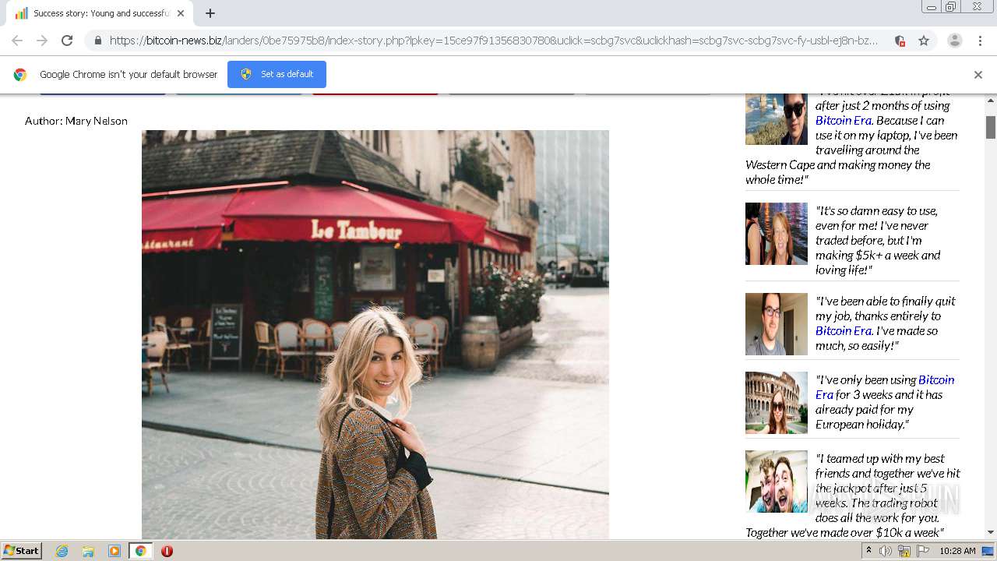The width and height of the screenshot is (997, 561).
Task: Reload the current page
Action: coord(67,41)
